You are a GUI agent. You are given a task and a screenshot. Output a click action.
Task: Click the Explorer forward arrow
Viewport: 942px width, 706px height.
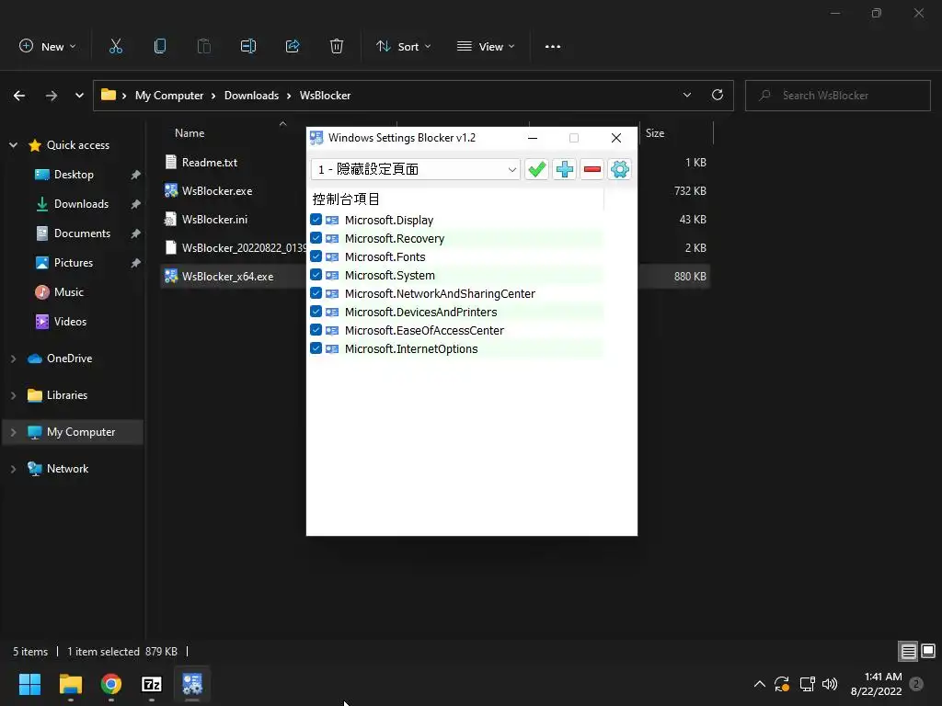tap(52, 96)
